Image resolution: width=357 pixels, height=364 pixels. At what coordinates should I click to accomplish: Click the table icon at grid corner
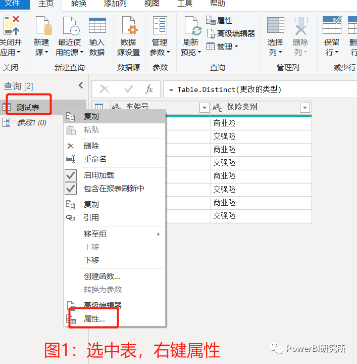[99, 107]
